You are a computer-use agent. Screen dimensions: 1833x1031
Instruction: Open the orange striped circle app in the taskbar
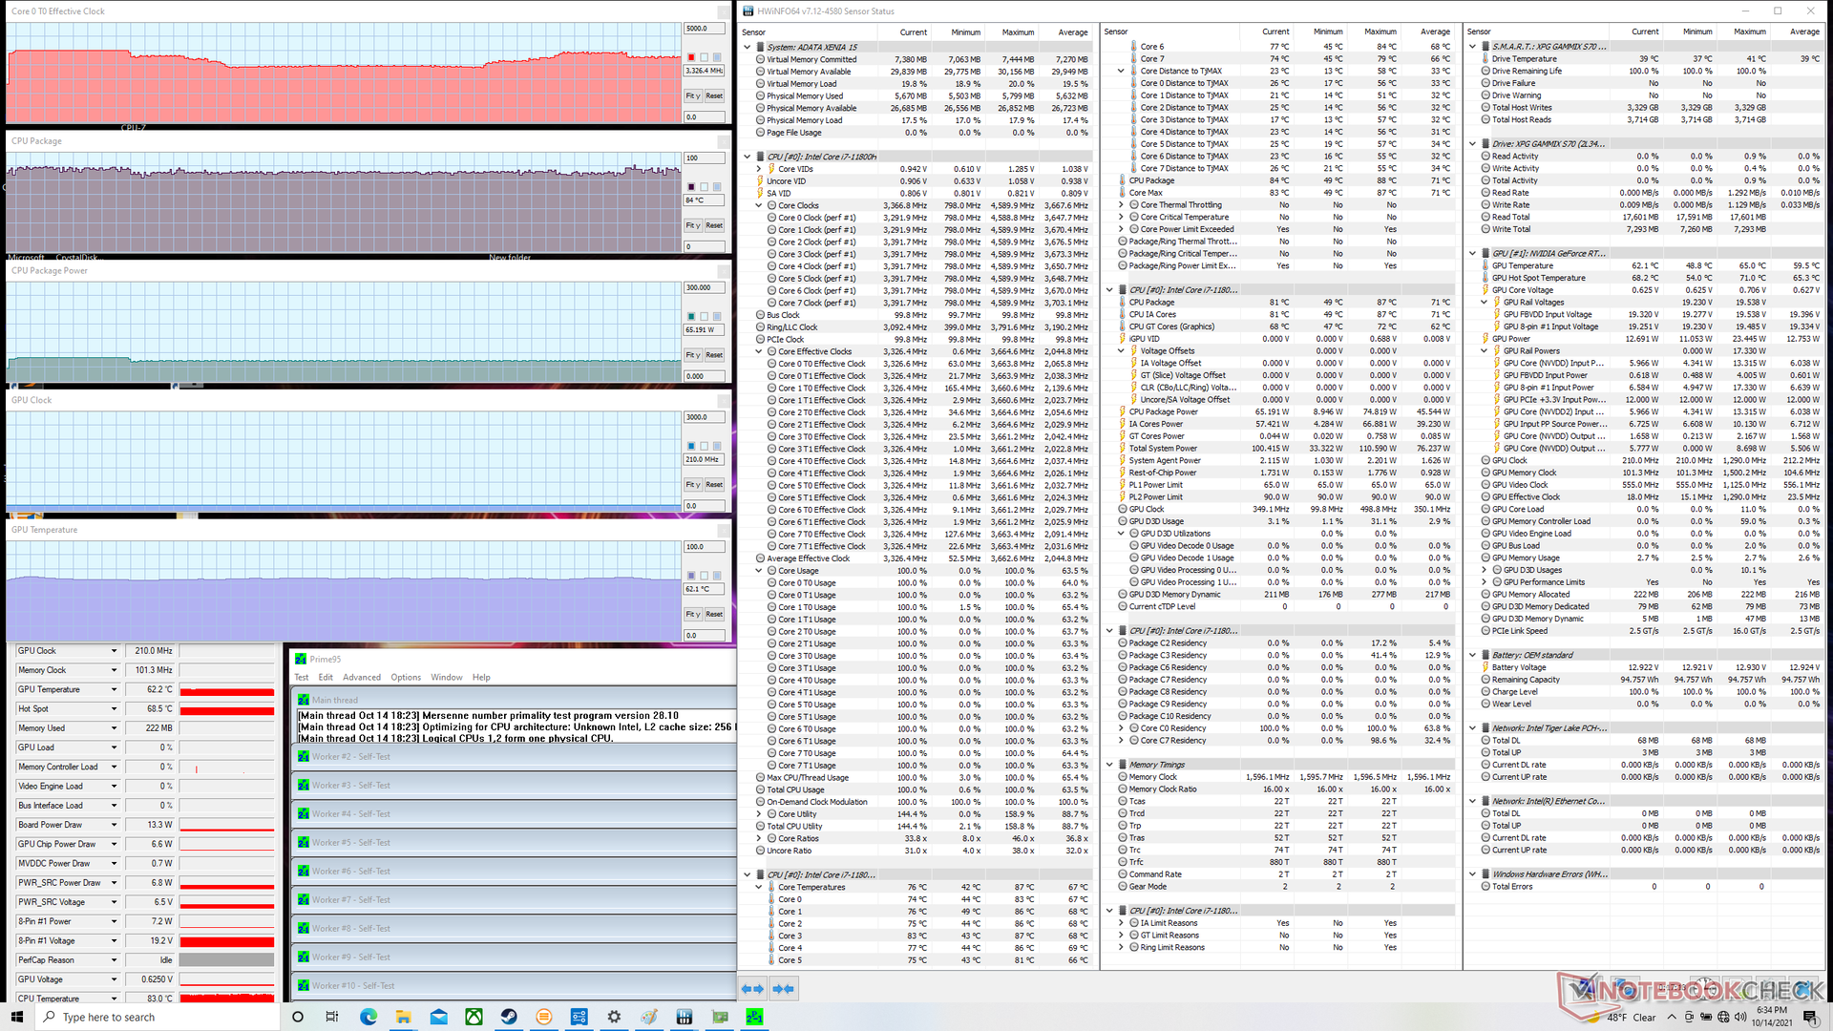click(543, 1017)
